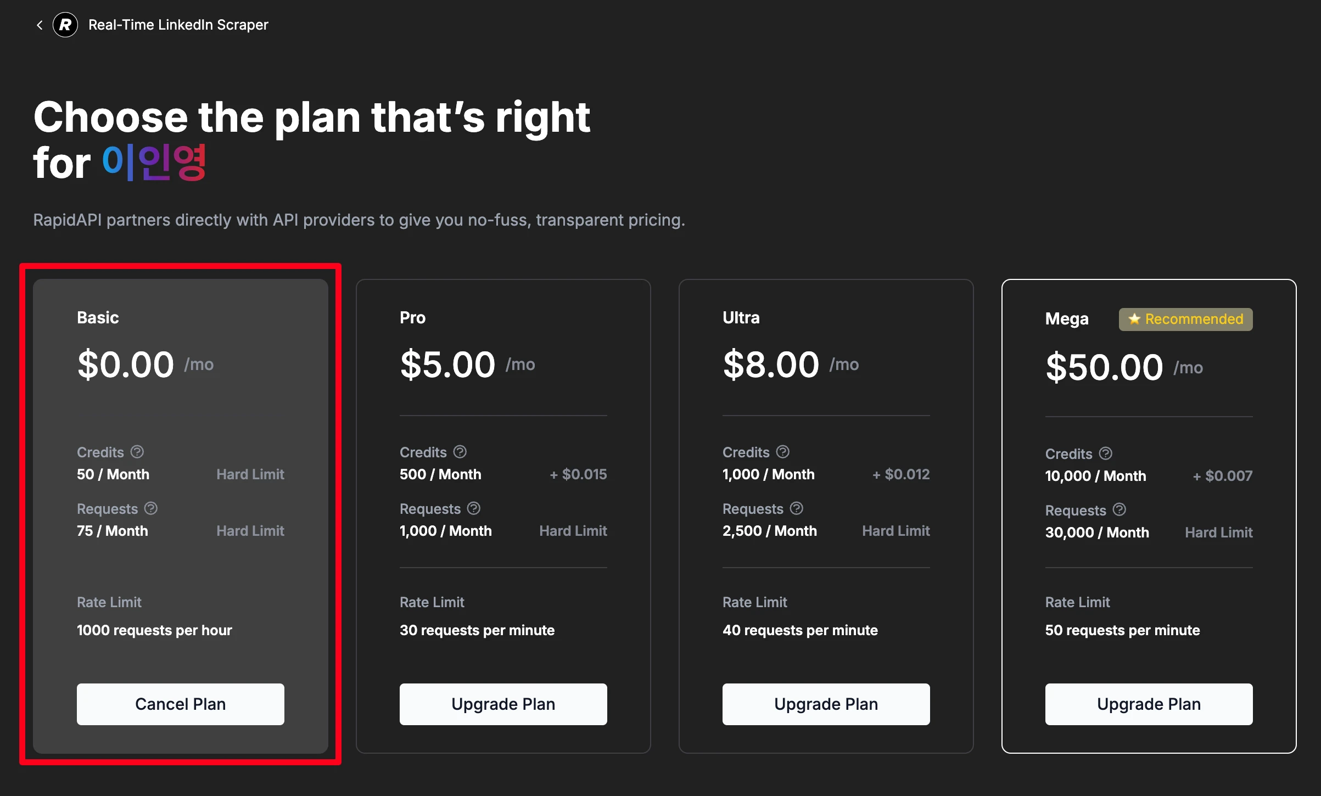Select the Basic plan card title

[98, 317]
